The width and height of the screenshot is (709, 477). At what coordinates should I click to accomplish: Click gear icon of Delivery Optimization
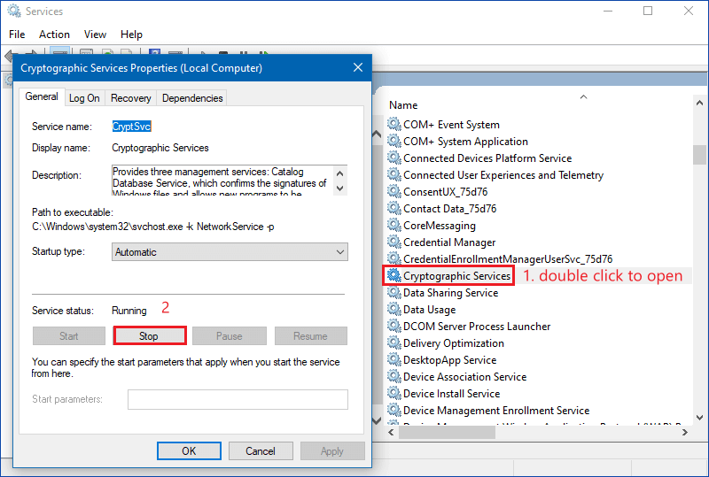click(x=394, y=342)
